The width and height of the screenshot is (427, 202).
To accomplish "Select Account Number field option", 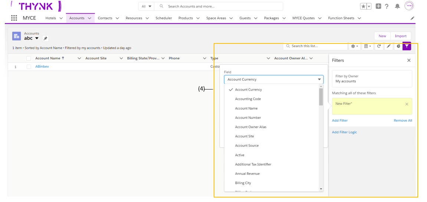I will 272,118.
